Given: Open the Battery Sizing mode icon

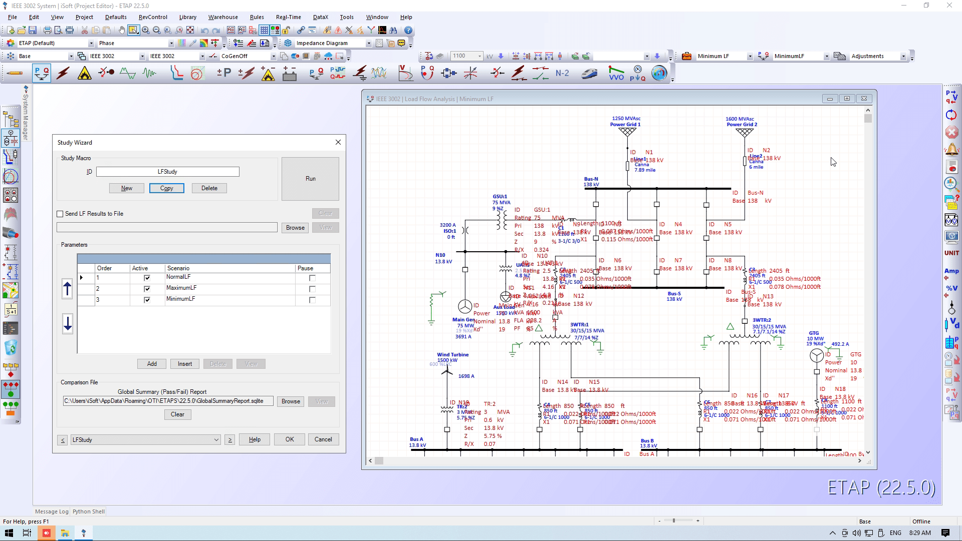Looking at the screenshot, I should 290,74.
